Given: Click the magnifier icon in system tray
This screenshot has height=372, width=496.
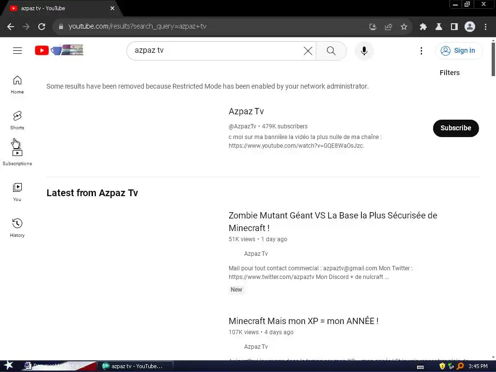Looking at the screenshot, I should pyautogui.click(x=460, y=366).
